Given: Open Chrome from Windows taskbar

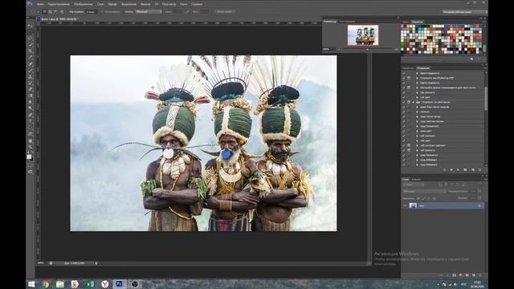Looking at the screenshot, I should pos(46,283).
